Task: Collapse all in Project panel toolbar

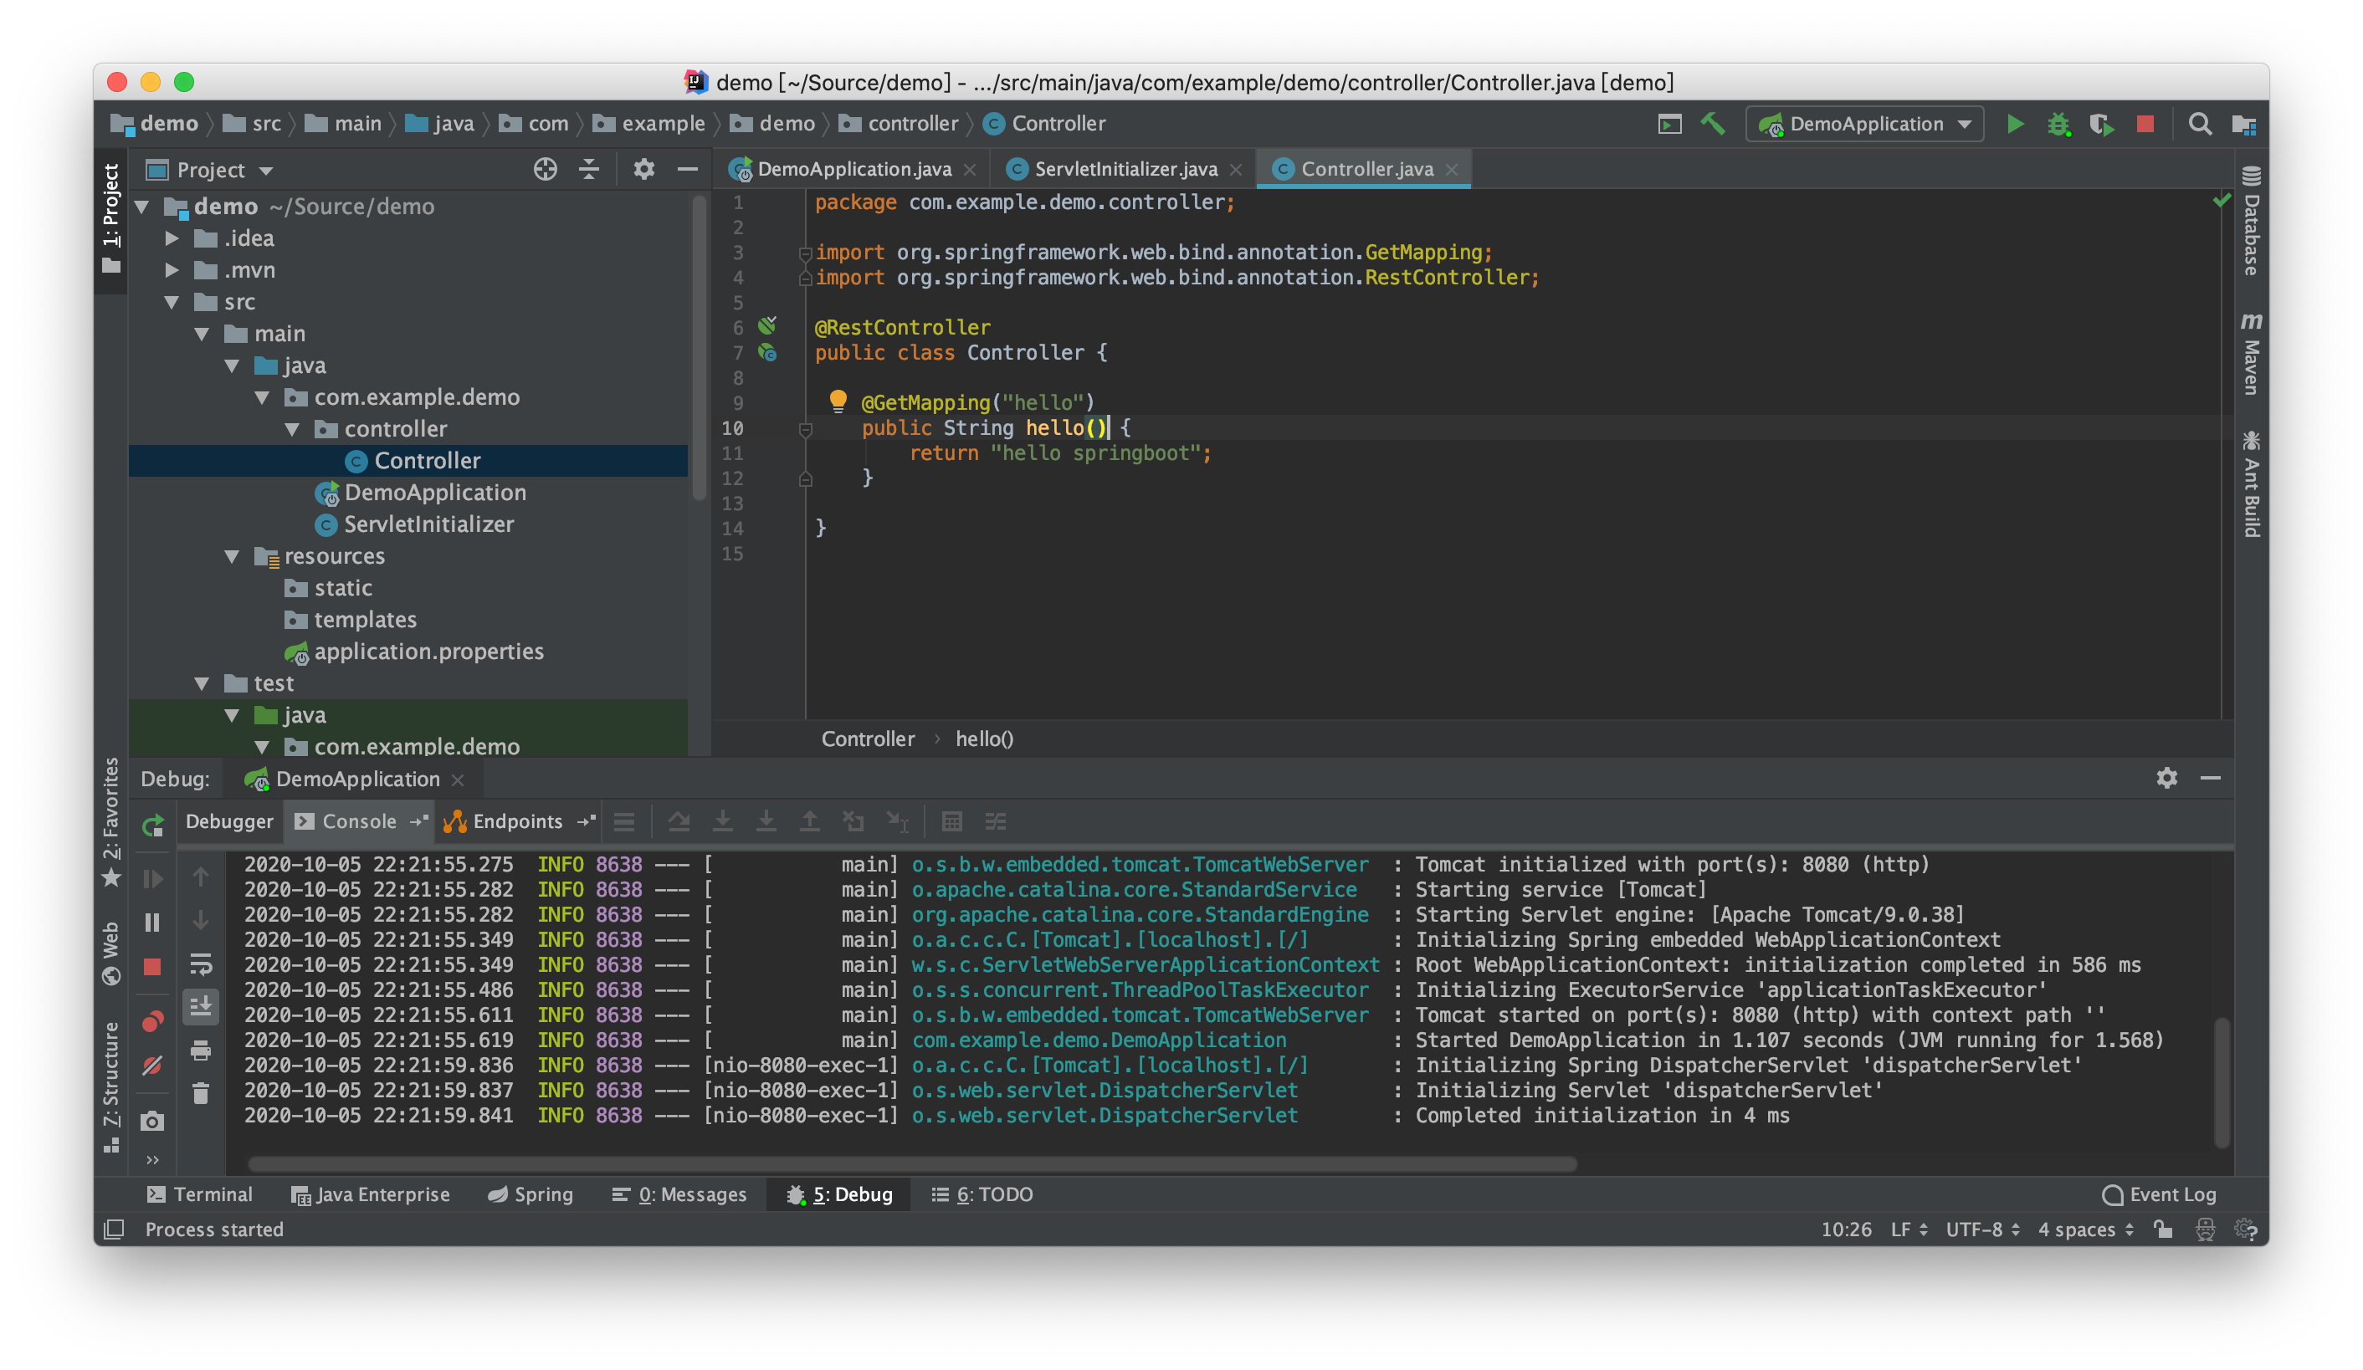Action: [x=589, y=169]
